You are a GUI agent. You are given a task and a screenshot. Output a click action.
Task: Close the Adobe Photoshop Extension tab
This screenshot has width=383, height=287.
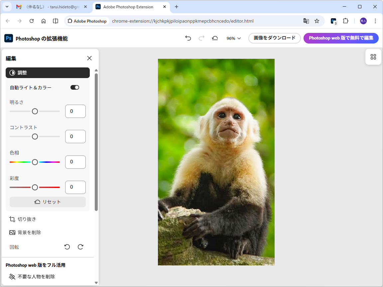[x=165, y=7]
